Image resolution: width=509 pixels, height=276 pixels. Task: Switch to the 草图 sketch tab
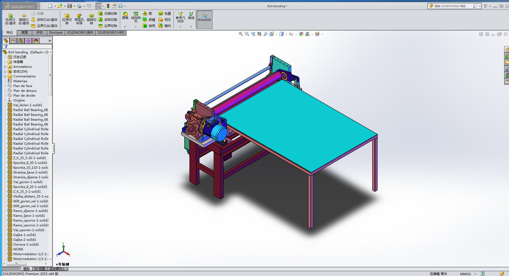coord(25,33)
